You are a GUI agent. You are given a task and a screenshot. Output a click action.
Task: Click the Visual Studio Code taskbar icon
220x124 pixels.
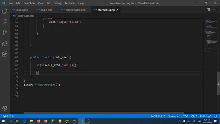81,121
